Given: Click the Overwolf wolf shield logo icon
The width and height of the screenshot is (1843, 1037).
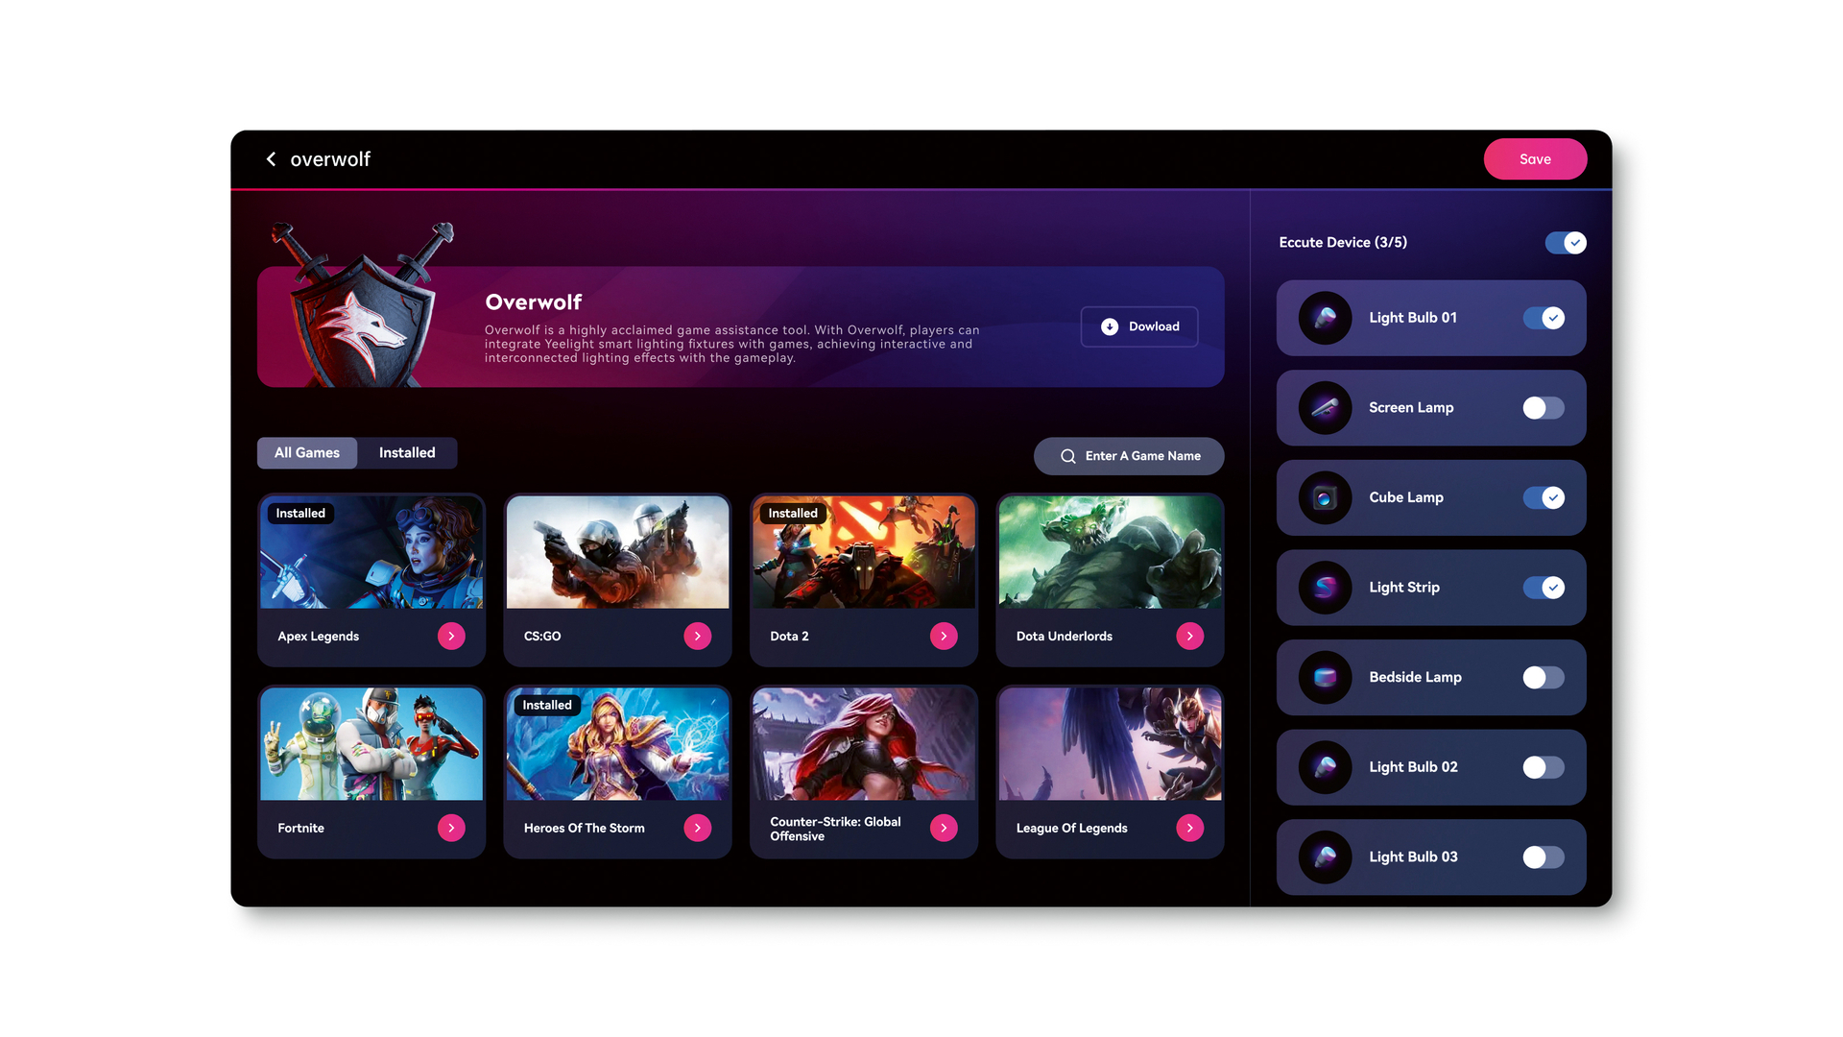Looking at the screenshot, I should [366, 325].
